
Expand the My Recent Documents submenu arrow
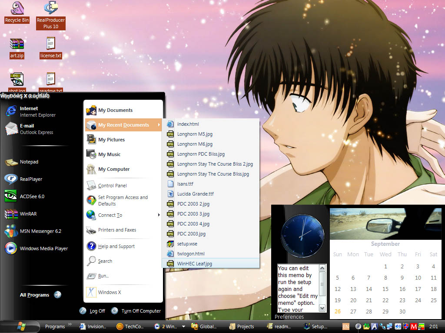(x=159, y=125)
